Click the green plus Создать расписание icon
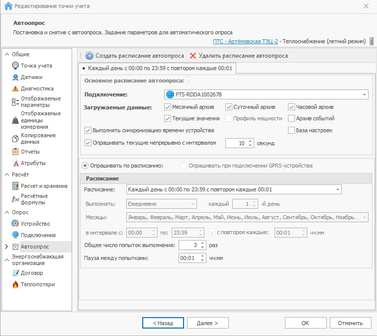Image resolution: width=377 pixels, height=336 pixels. pos(90,56)
